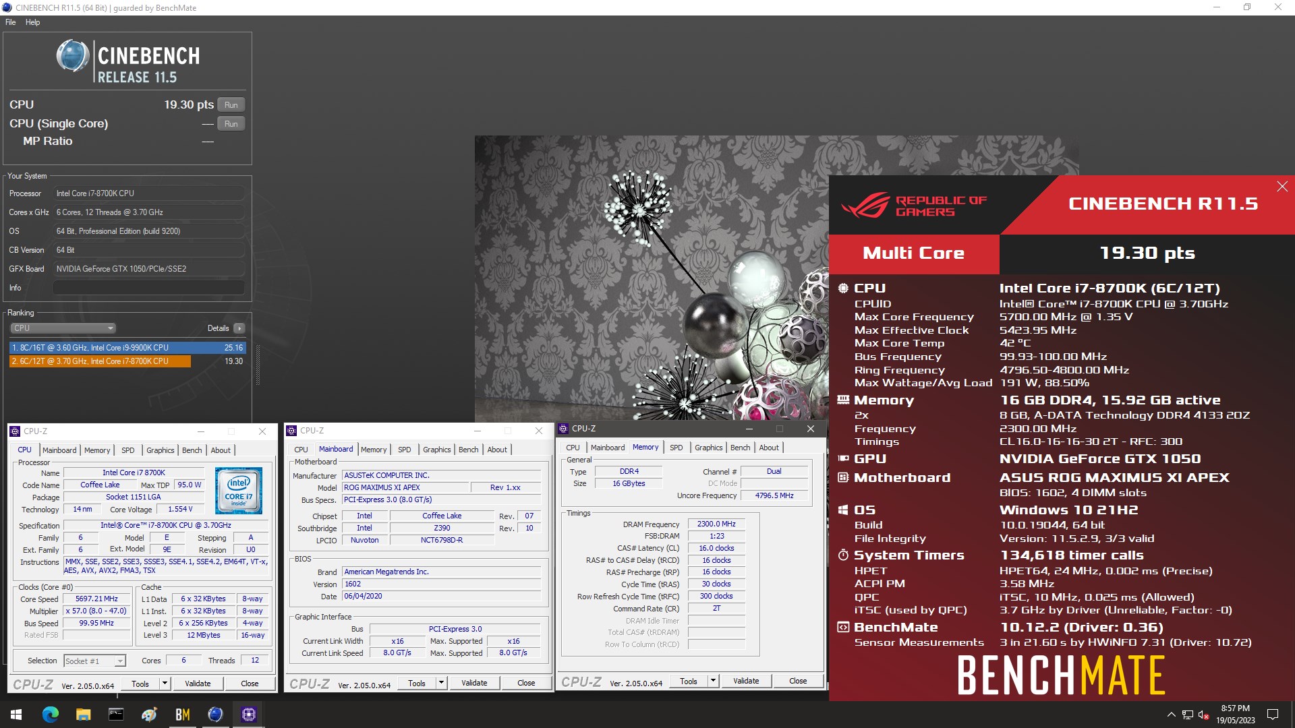Run the CPU multi-core benchmark

(231, 105)
